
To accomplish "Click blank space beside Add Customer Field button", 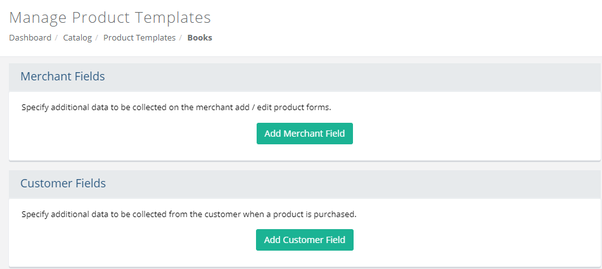I will [461, 240].
